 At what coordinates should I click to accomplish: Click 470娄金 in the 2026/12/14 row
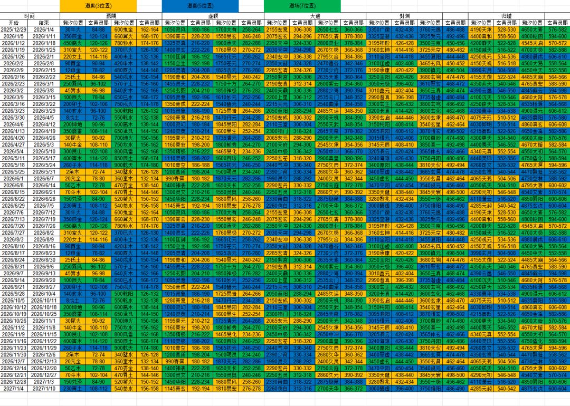coord(123,368)
